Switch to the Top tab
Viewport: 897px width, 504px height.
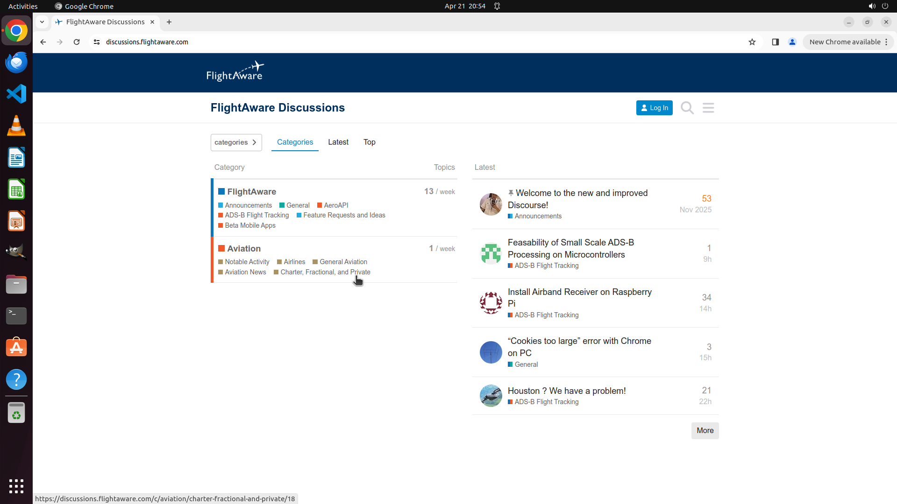click(369, 142)
